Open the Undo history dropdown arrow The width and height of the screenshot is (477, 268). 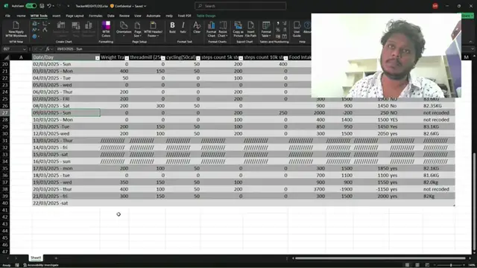pyautogui.click(x=53, y=6)
